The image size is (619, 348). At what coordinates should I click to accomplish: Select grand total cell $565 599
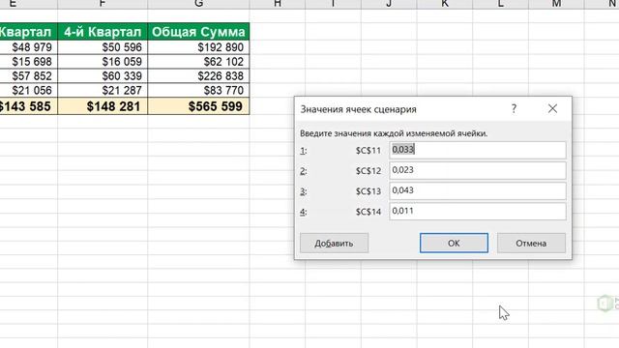[x=198, y=106]
